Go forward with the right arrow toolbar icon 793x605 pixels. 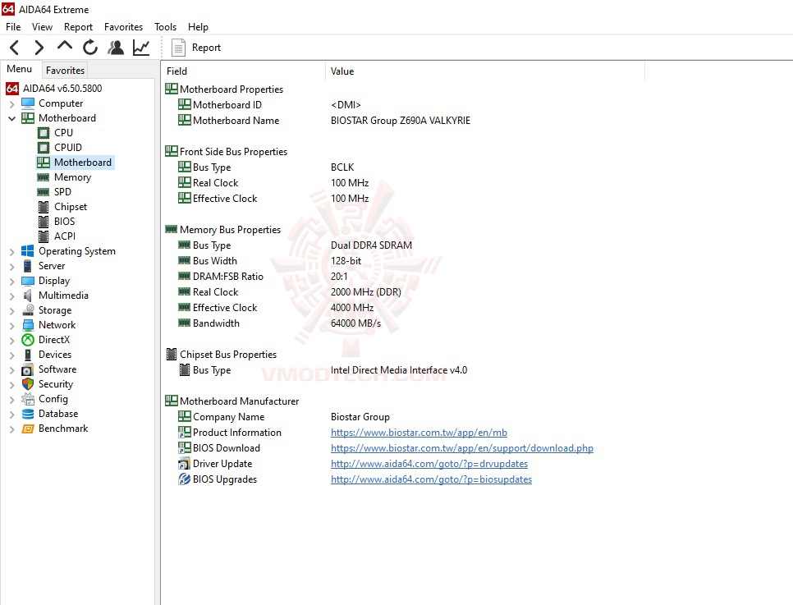pos(39,48)
